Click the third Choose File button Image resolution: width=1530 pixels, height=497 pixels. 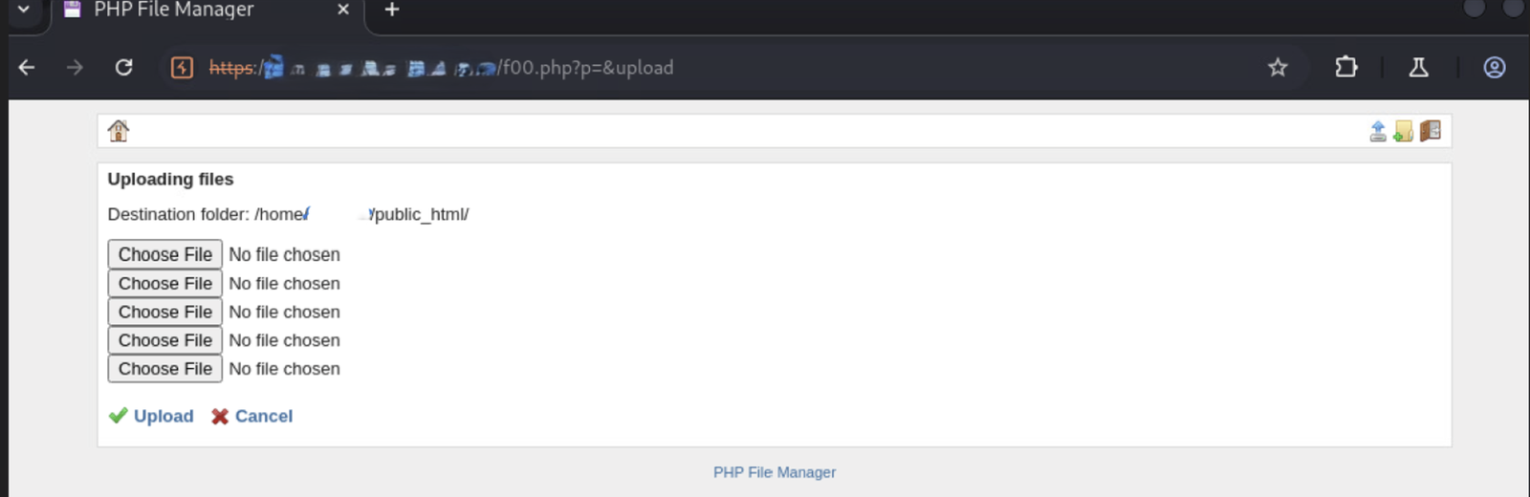pyautogui.click(x=165, y=312)
